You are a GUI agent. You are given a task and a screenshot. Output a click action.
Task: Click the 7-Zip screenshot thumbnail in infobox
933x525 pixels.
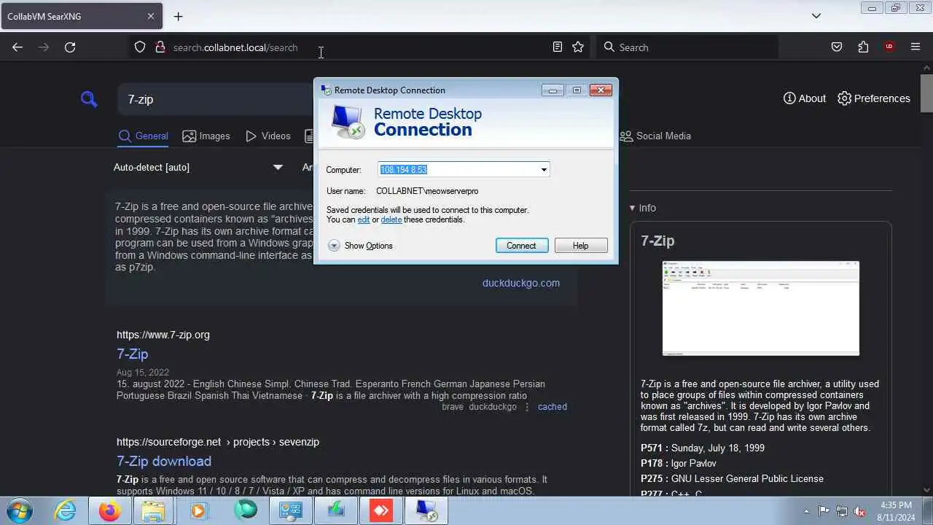coord(761,308)
